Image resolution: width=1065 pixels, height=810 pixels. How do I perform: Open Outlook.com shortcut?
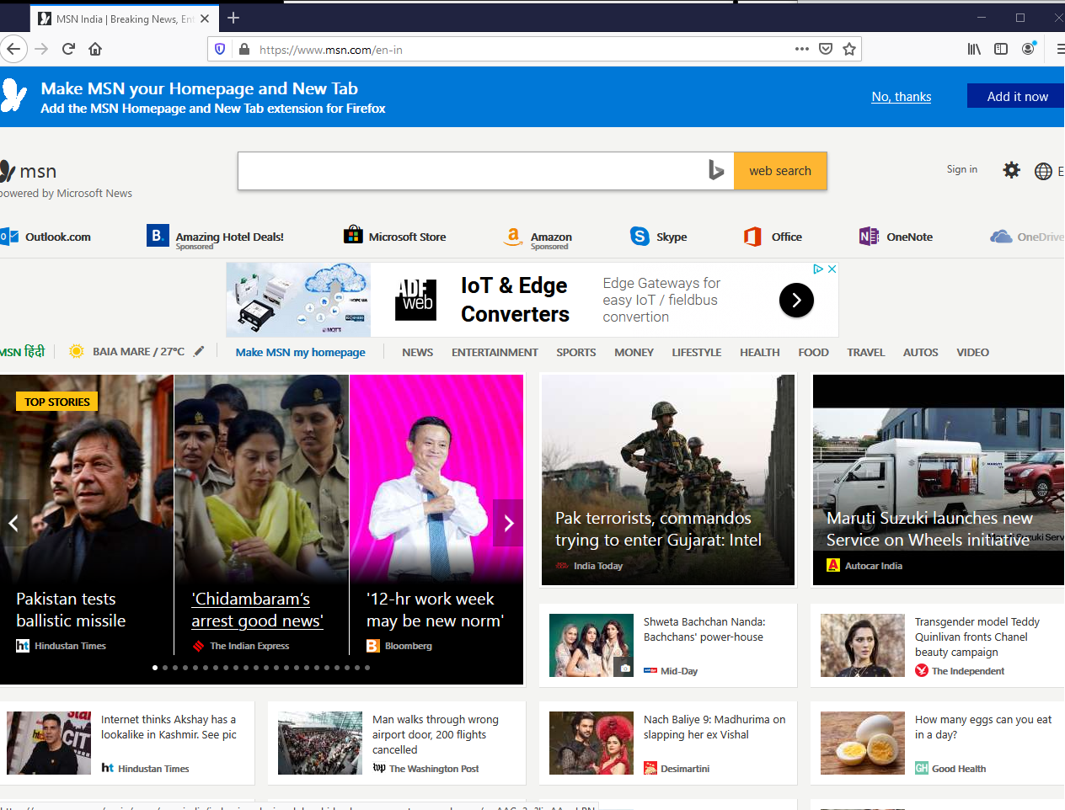click(45, 237)
